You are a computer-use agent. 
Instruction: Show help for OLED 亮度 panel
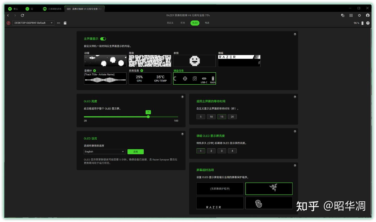coord(183,97)
